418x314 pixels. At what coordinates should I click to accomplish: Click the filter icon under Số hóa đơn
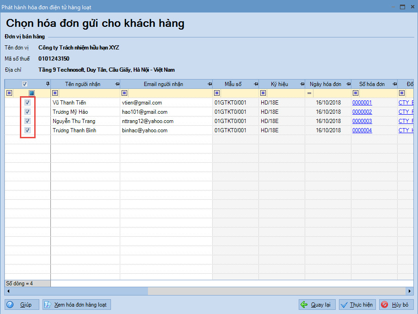pyautogui.click(x=355, y=93)
